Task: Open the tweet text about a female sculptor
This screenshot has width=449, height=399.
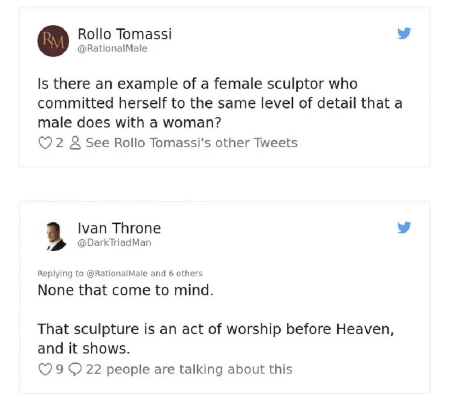Action: click(x=220, y=103)
